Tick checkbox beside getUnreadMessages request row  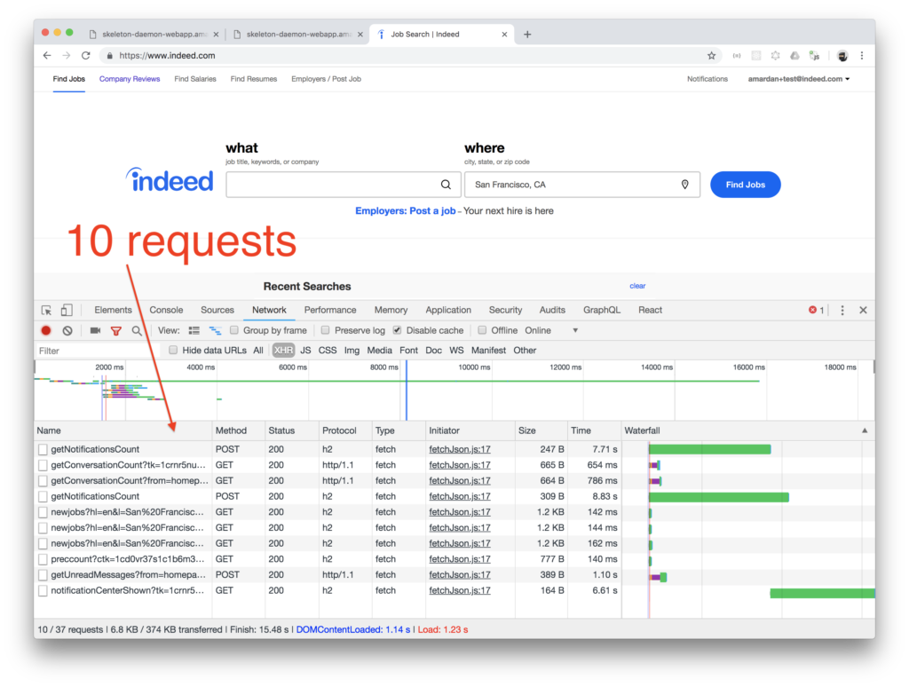[43, 575]
